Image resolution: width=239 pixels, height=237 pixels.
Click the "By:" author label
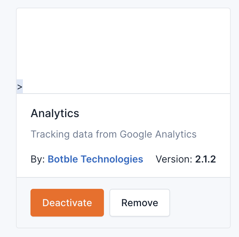[38, 159]
